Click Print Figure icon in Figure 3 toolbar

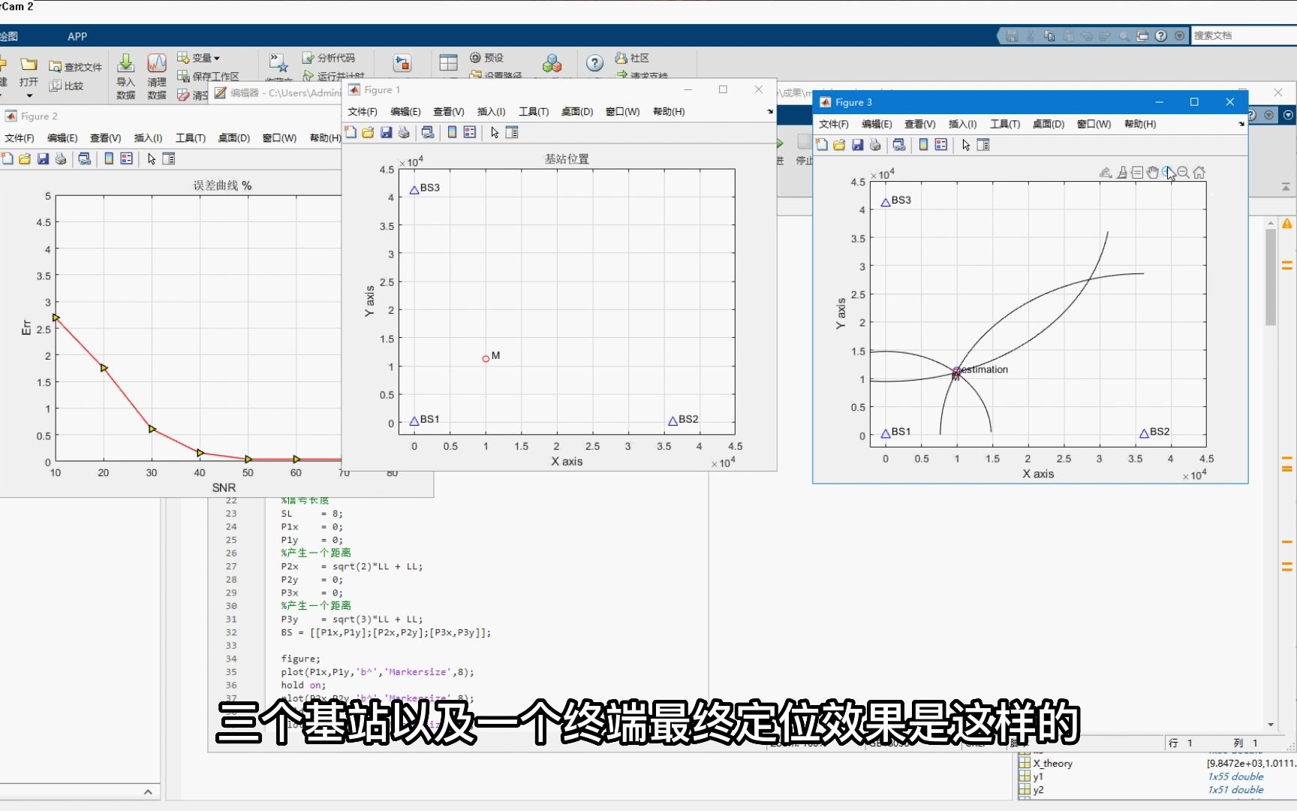[x=875, y=145]
